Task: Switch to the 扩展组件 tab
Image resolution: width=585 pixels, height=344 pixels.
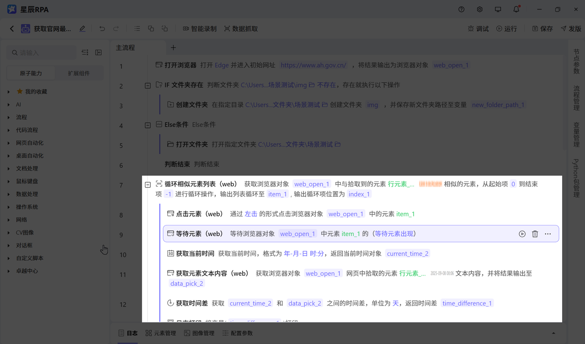Action: coord(79,73)
